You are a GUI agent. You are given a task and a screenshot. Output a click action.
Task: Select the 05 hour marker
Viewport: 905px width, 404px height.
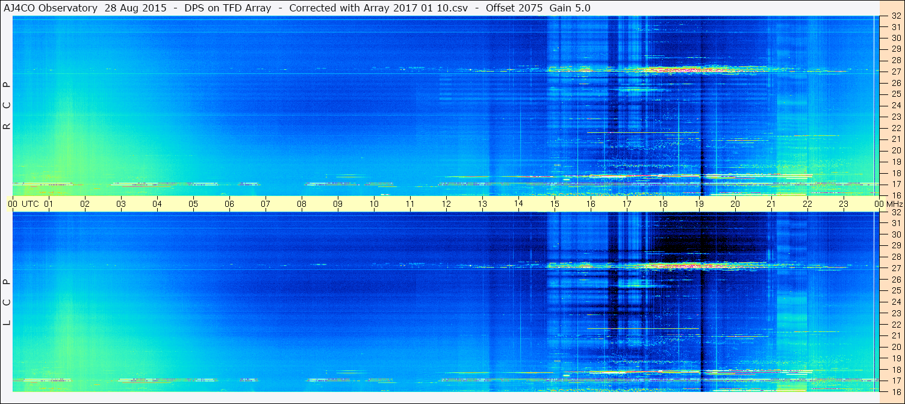tap(193, 204)
